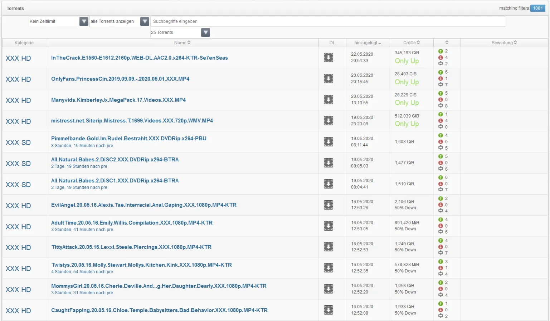Click download icon for the 28,229 GiB torrent

coord(328,100)
